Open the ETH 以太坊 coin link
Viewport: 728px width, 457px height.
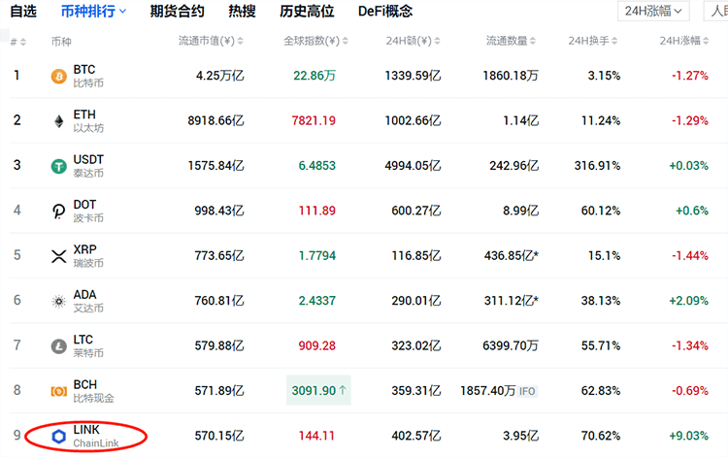pyautogui.click(x=88, y=121)
